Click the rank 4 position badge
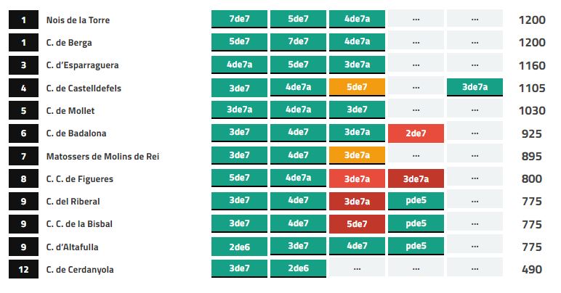561x293 pixels. tap(23, 88)
